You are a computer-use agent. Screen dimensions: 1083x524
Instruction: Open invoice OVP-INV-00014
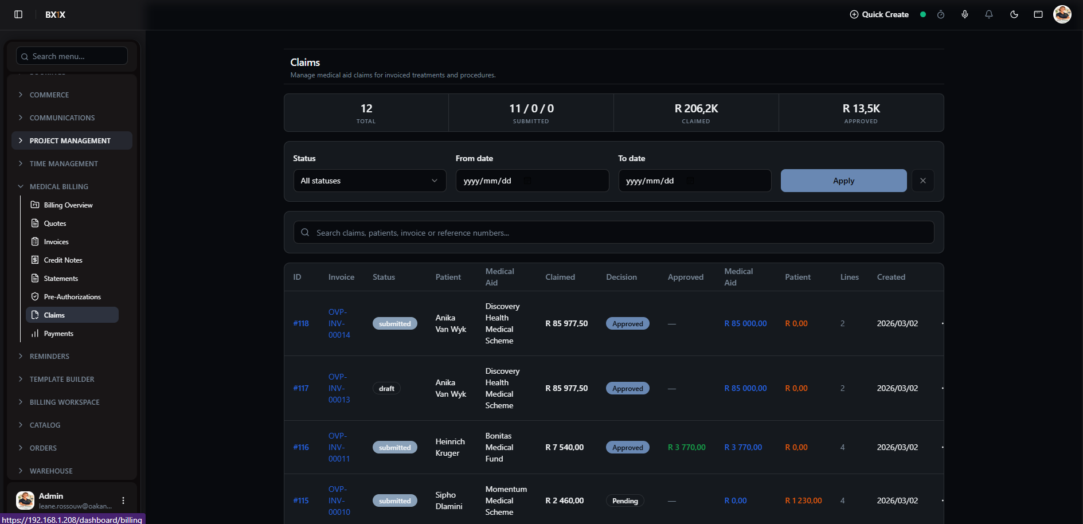(x=339, y=323)
